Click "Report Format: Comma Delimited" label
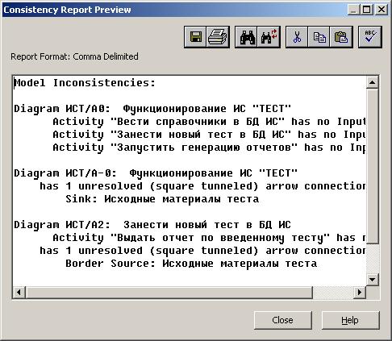 74,56
